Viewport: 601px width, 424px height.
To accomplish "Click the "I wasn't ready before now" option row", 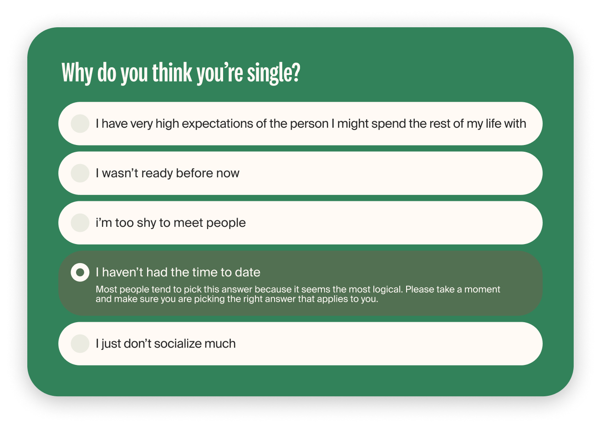I will click(300, 173).
